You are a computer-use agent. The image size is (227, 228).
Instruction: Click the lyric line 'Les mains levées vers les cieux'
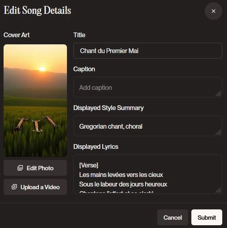(121, 175)
